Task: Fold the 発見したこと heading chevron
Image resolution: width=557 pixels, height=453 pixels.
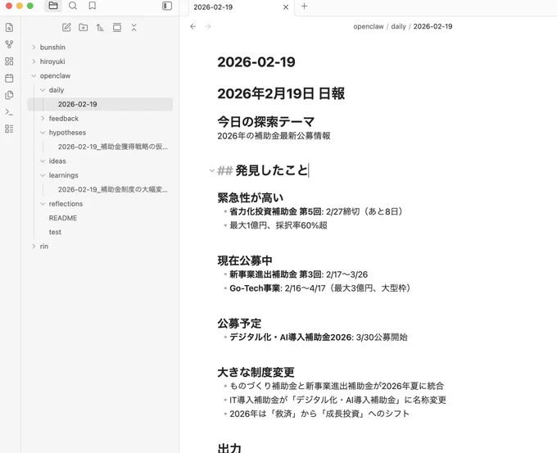Action: (211, 171)
